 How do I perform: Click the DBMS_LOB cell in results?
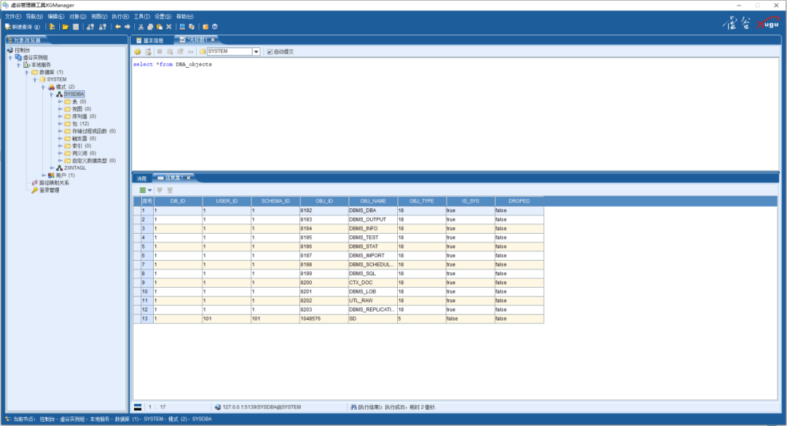[x=372, y=291]
